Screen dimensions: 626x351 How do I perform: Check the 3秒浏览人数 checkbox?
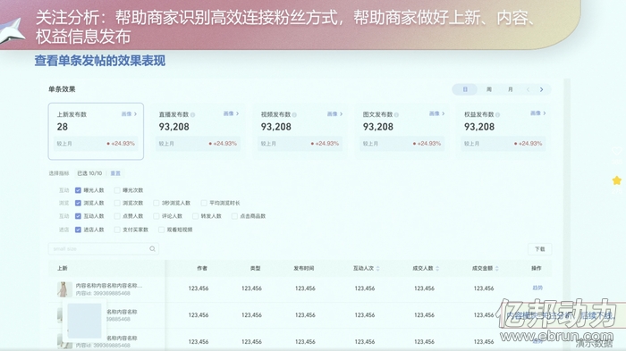pyautogui.click(x=156, y=204)
